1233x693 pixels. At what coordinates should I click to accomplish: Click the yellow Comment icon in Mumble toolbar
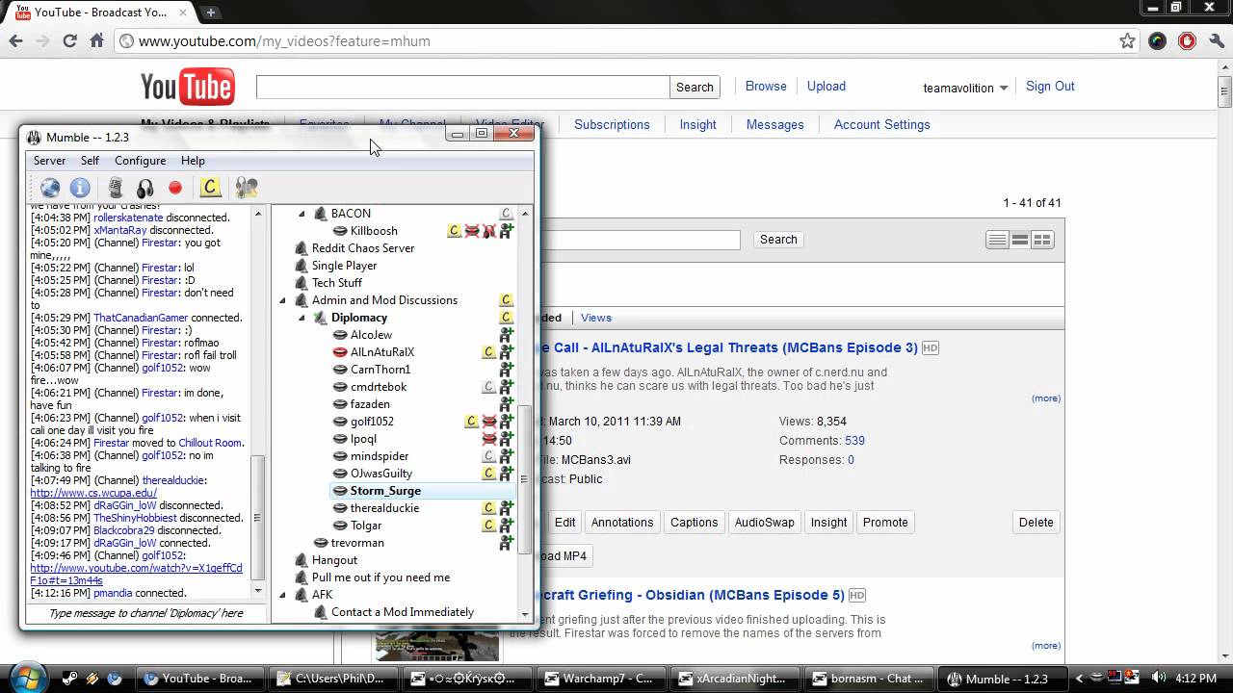(x=210, y=188)
